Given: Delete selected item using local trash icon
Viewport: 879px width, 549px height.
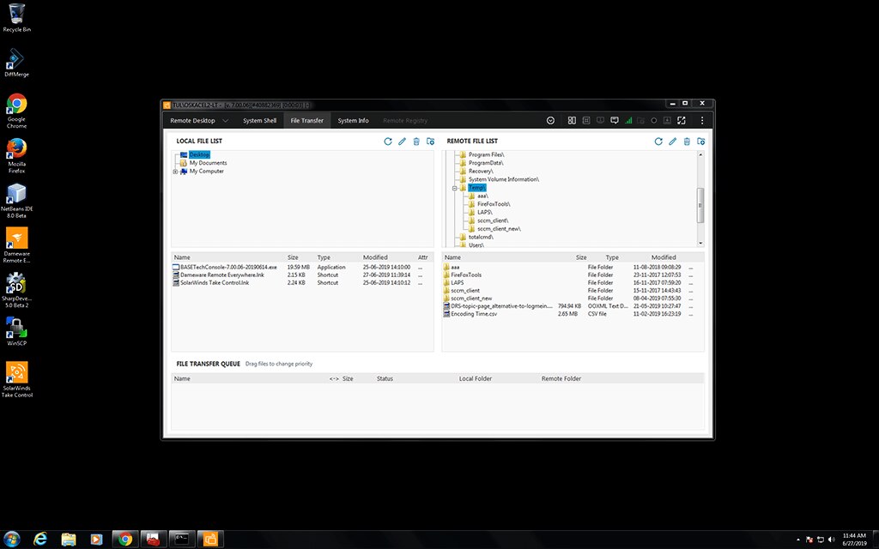Looking at the screenshot, I should 416,142.
